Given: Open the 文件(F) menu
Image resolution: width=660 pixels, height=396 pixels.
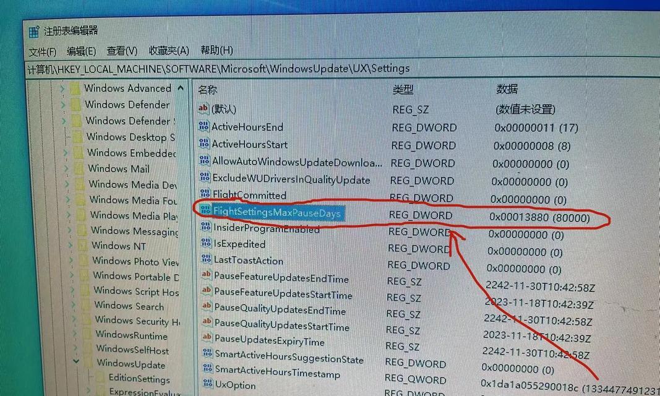Looking at the screenshot, I should point(43,52).
